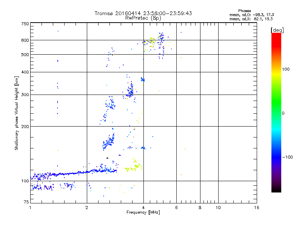Click the 'Frequency [MHz]' x-axis label
Screen dimensions: 302x226
pyautogui.click(x=143, y=212)
